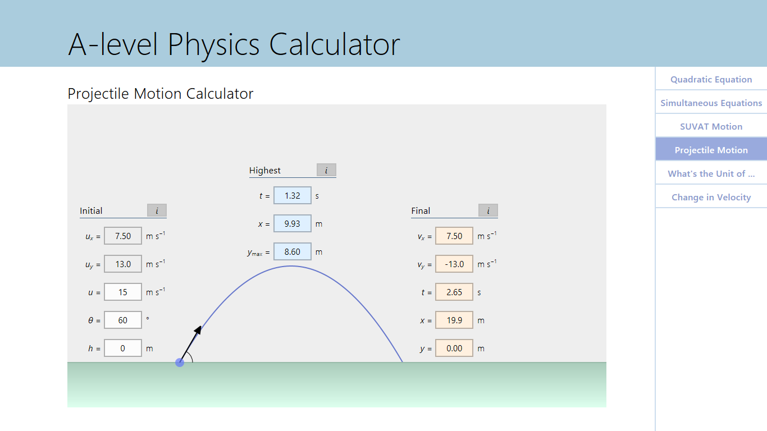This screenshot has height=431, width=767.
Task: Edit the initial height h field
Action: coord(123,348)
